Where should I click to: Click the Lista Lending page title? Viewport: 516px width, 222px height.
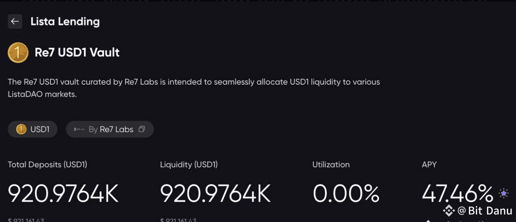65,22
